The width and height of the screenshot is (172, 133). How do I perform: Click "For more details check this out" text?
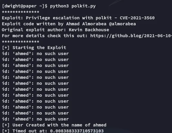click(x=45, y=36)
